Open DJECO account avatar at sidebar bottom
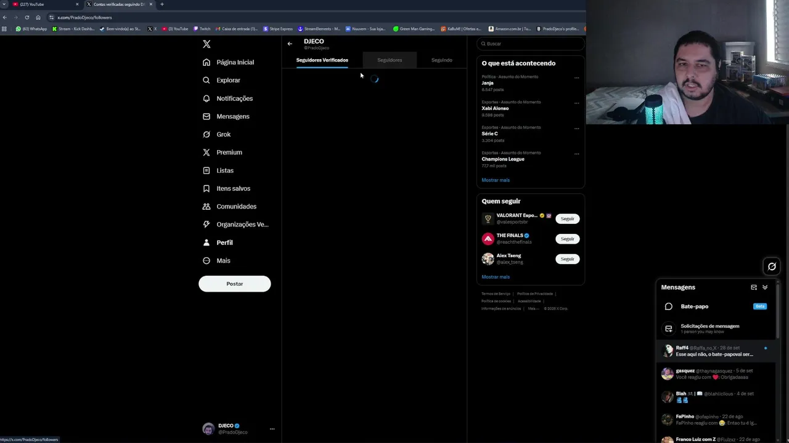The width and height of the screenshot is (789, 443). click(208, 429)
